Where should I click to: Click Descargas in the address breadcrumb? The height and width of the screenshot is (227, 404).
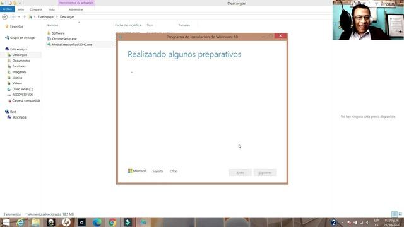[67, 17]
